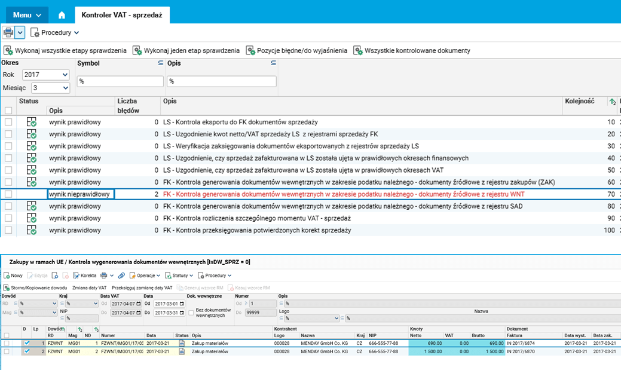The width and height of the screenshot is (621, 370).
Task: Click the home icon next to Menu
Action: tap(62, 14)
